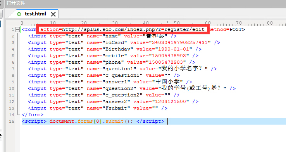
Task: Click name="Fsubmit" on line 13
Action: point(109,108)
